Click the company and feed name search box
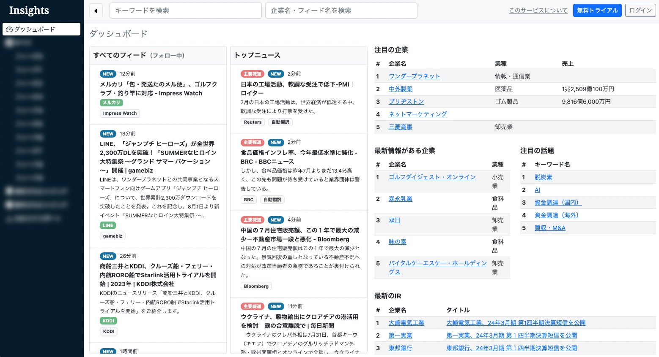Image resolution: width=659 pixels, height=357 pixels. (341, 11)
